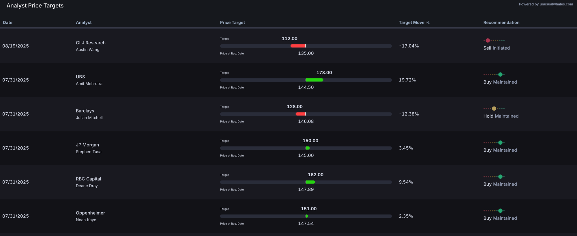
Task: Click the Price Target column header
Action: (232, 22)
